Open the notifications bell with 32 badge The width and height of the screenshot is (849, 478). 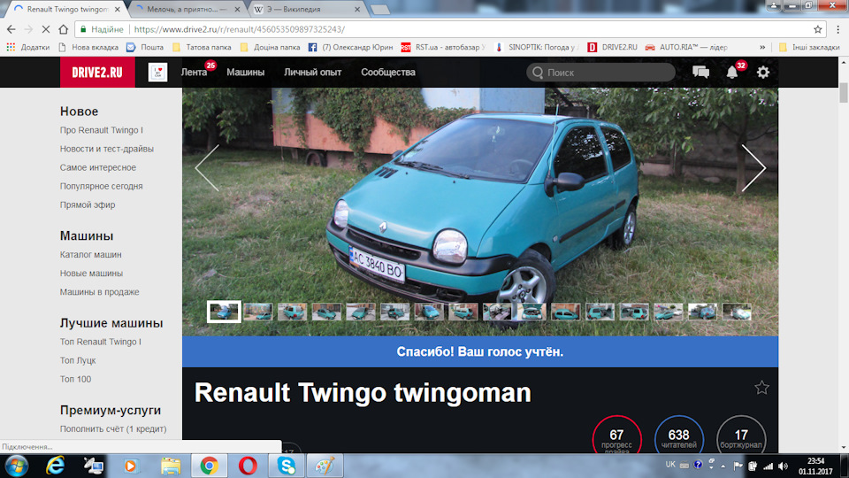coord(732,72)
